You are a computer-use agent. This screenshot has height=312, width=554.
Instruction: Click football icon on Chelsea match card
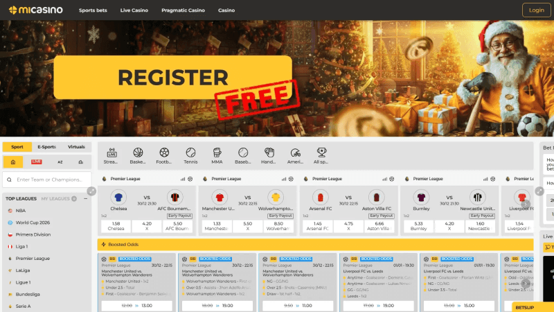[x=190, y=179]
